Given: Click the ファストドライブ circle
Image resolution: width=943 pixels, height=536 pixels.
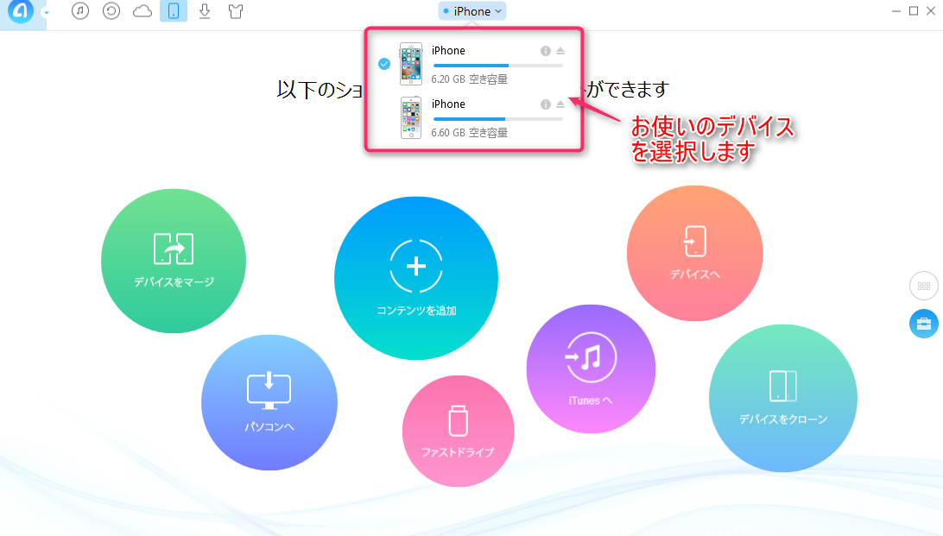Looking at the screenshot, I should coord(459,431).
